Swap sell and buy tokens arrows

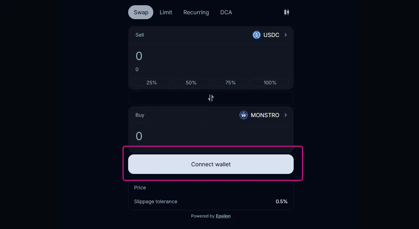point(211,98)
